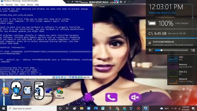
Task: Open the Help menu in VirtualBox
Action: (x=37, y=5)
